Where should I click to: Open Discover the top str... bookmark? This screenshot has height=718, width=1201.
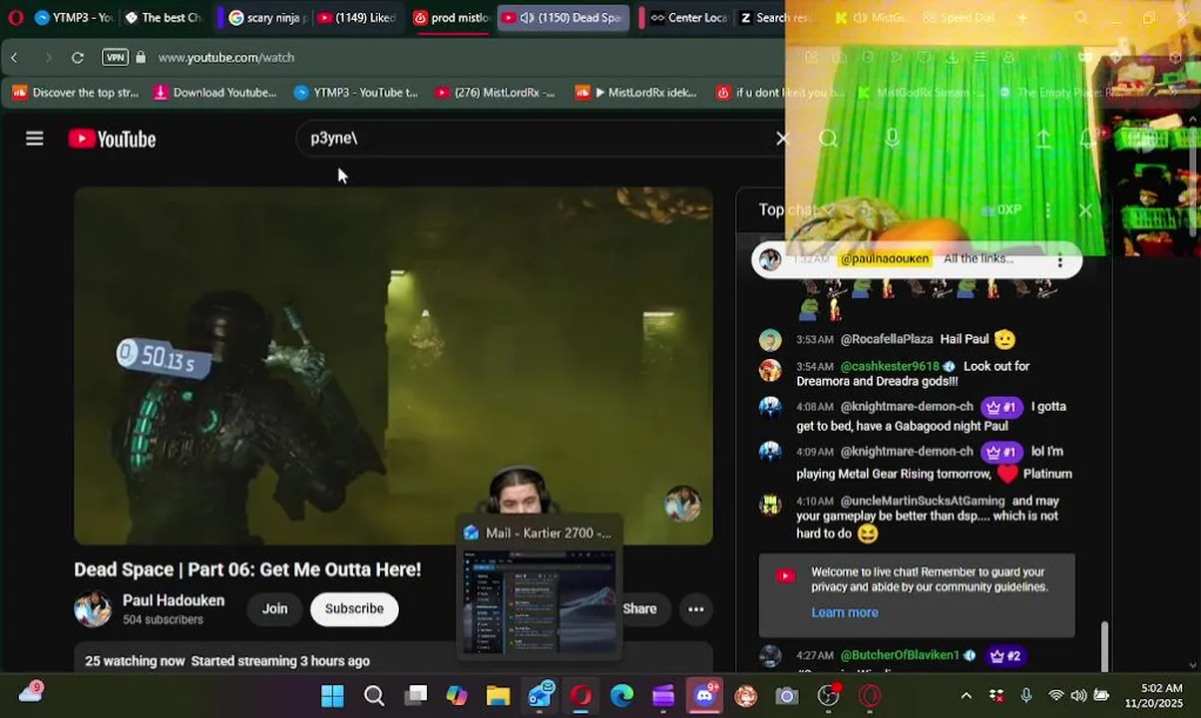(x=76, y=93)
